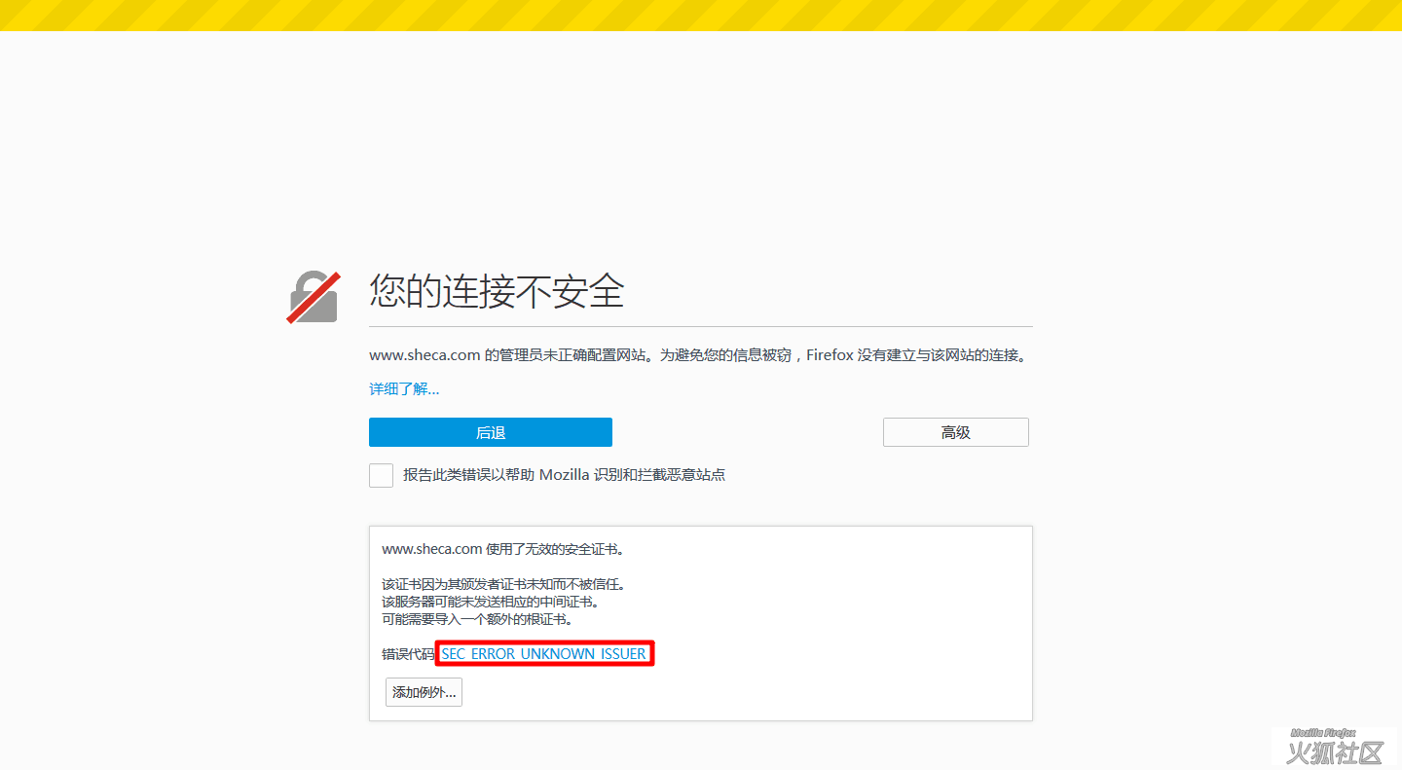The height and width of the screenshot is (770, 1402).
Task: Click the divider line under the heading
Action: [x=701, y=326]
